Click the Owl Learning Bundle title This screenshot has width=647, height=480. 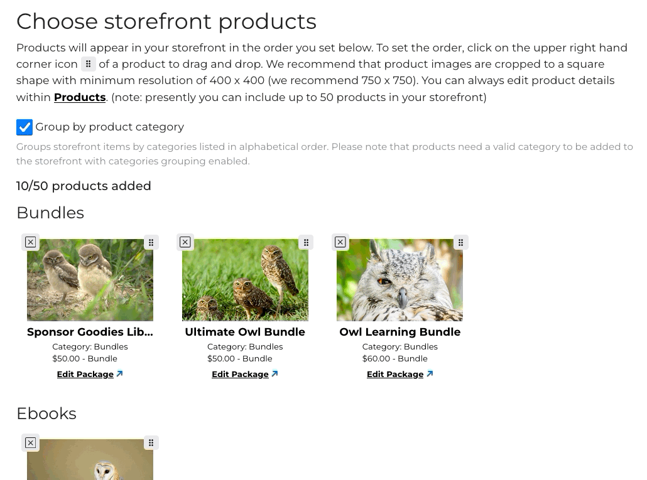tap(400, 332)
